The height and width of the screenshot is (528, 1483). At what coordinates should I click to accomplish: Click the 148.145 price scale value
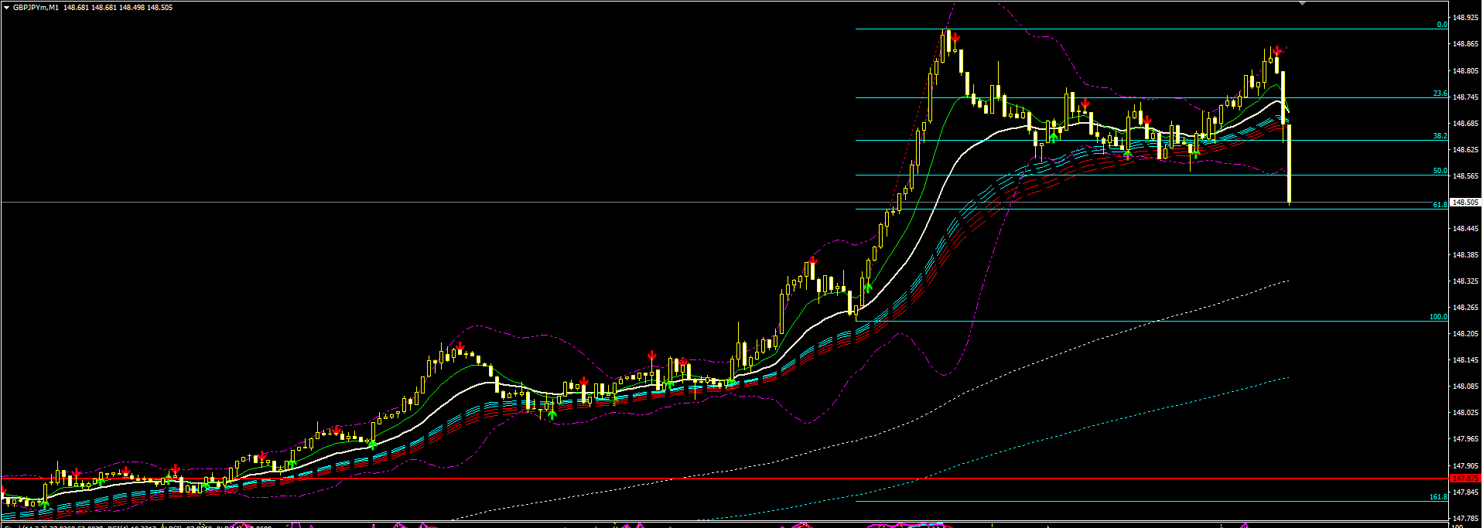coord(1465,360)
